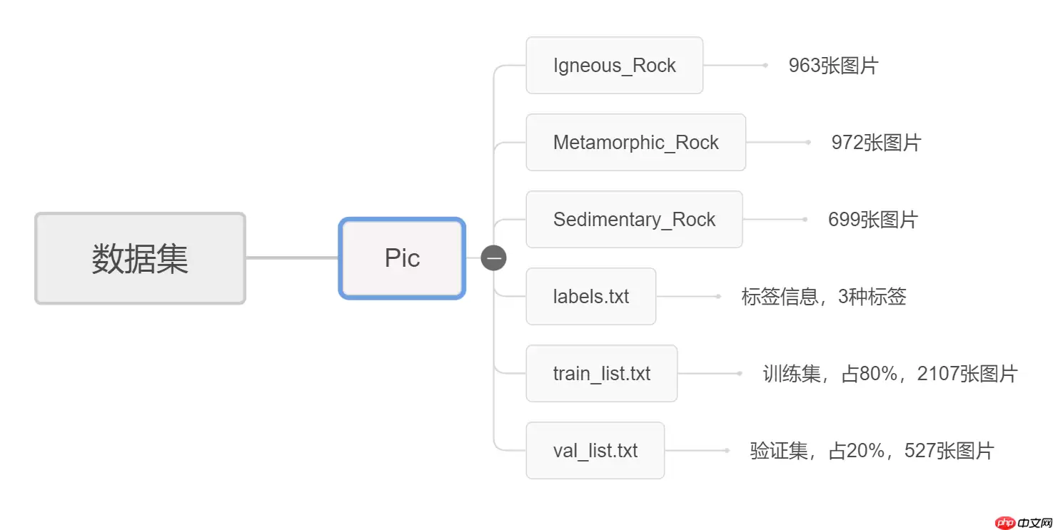
Task: Select the 标签信息，3种标签 note
Action: tap(823, 297)
